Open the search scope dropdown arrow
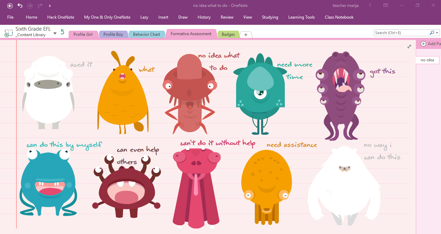The width and height of the screenshot is (441, 234). [437, 33]
